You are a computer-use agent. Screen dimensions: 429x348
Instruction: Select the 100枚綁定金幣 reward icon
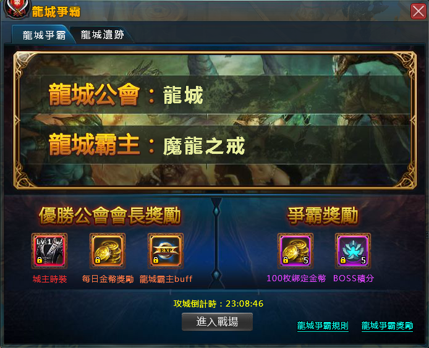point(295,251)
